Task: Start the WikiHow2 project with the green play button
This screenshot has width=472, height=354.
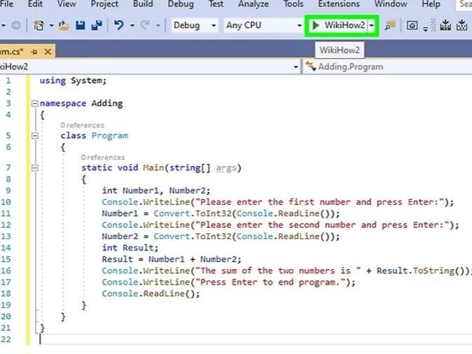Action: coord(339,25)
